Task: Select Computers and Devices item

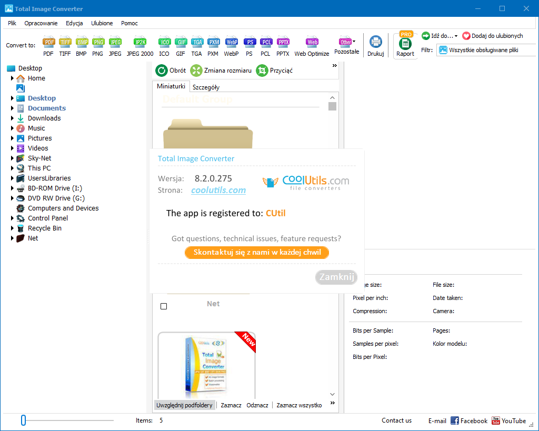Action: pos(63,208)
